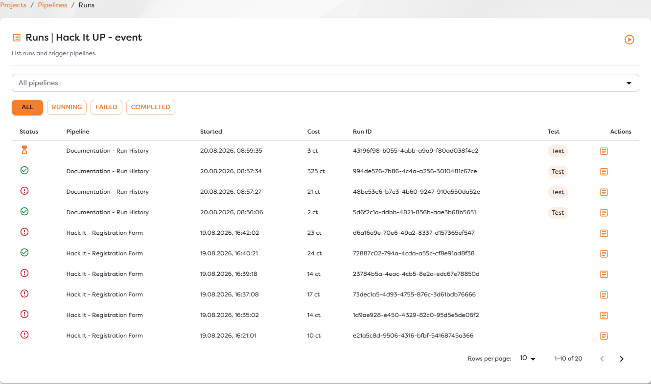Click the green check status for 5d6f2c1a run

click(x=24, y=211)
